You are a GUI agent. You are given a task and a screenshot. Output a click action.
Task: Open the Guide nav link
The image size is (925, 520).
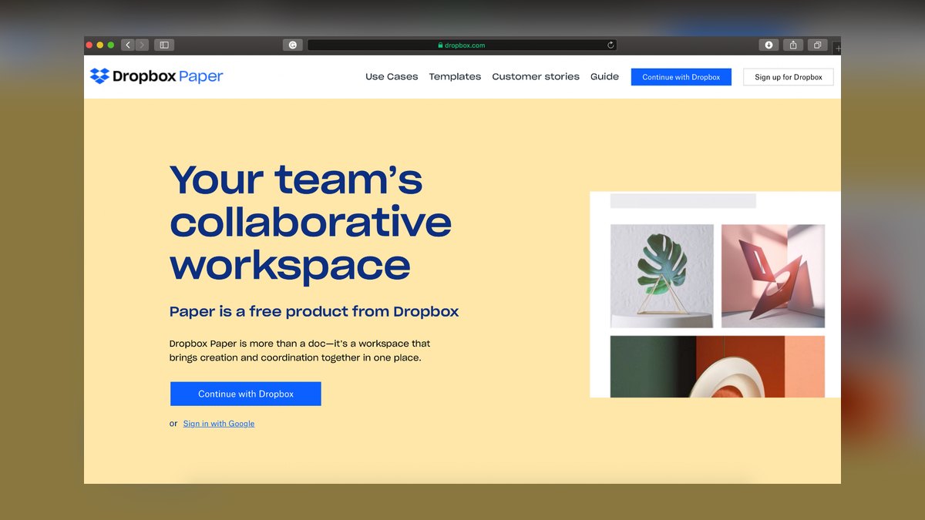(x=604, y=76)
